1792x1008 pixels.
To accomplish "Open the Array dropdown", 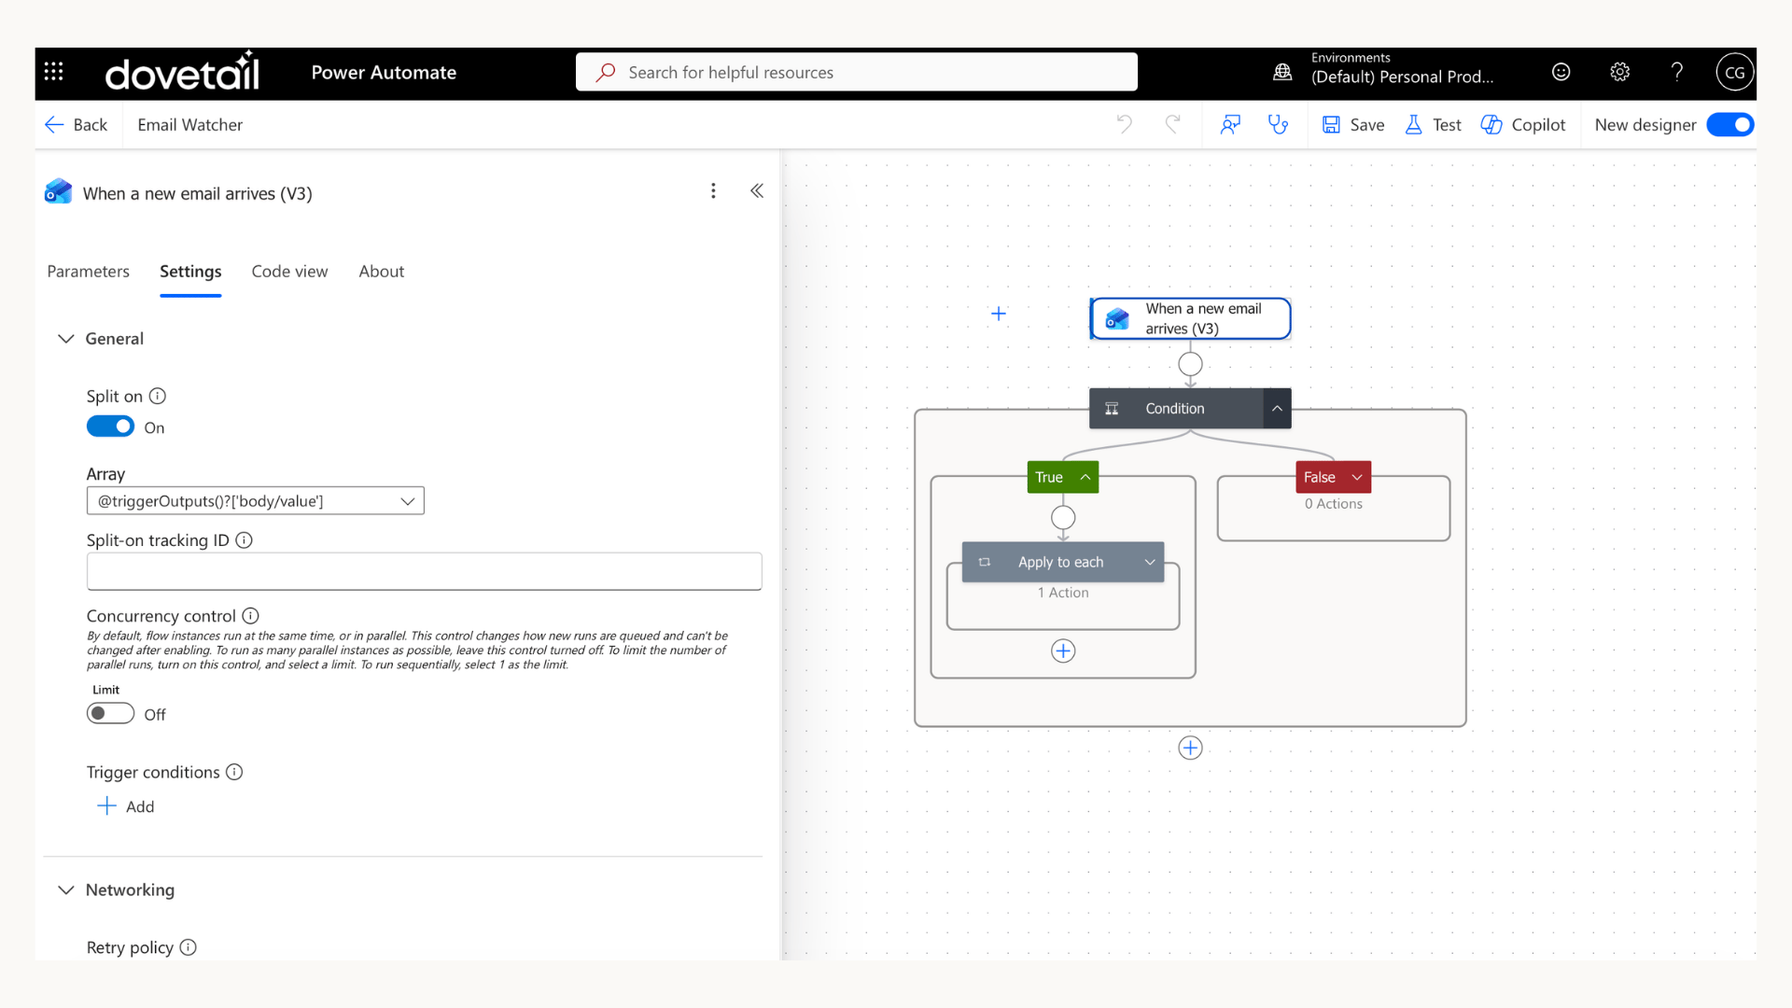I will click(255, 500).
